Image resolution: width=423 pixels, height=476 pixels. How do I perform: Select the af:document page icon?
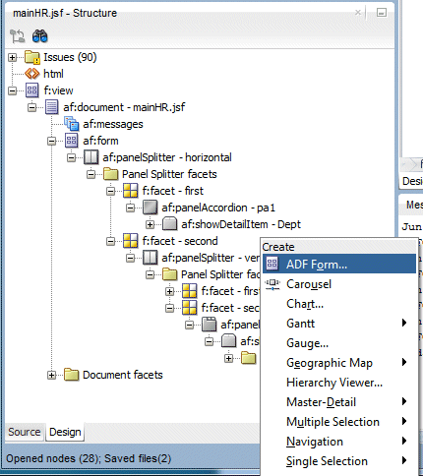(x=52, y=107)
